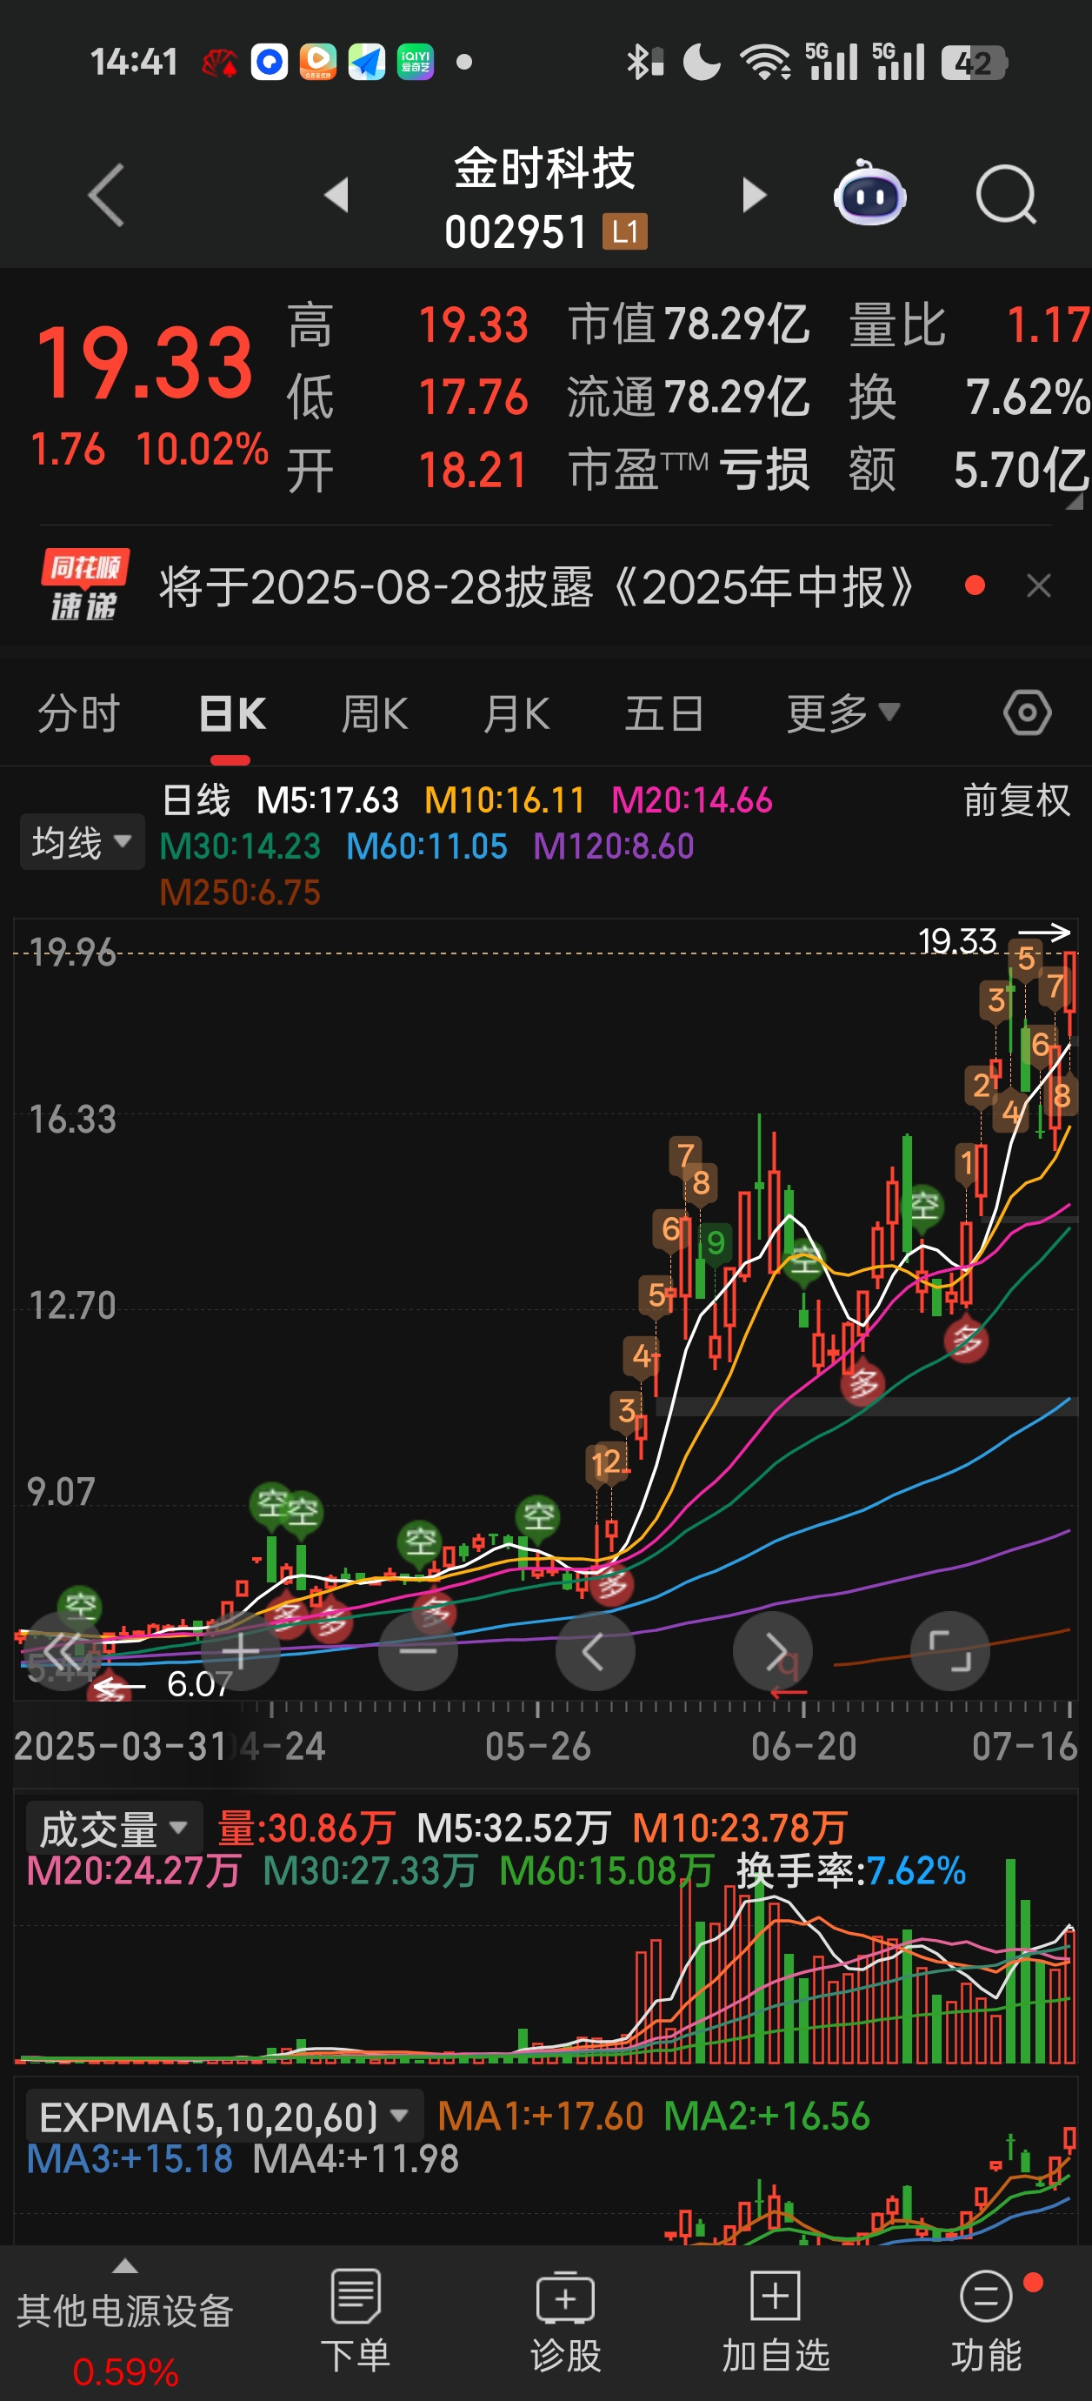This screenshot has height=2401, width=1092.
Task: Switch to previous stock with left triangle
Action: [x=336, y=195]
